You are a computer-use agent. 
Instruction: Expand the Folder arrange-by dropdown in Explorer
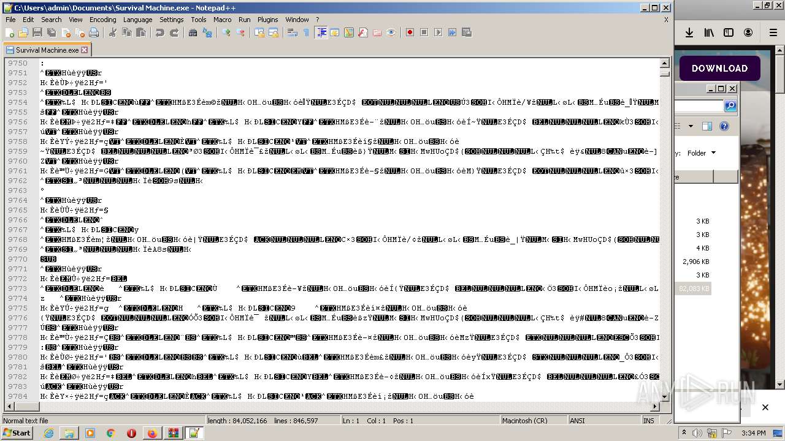[x=702, y=153]
